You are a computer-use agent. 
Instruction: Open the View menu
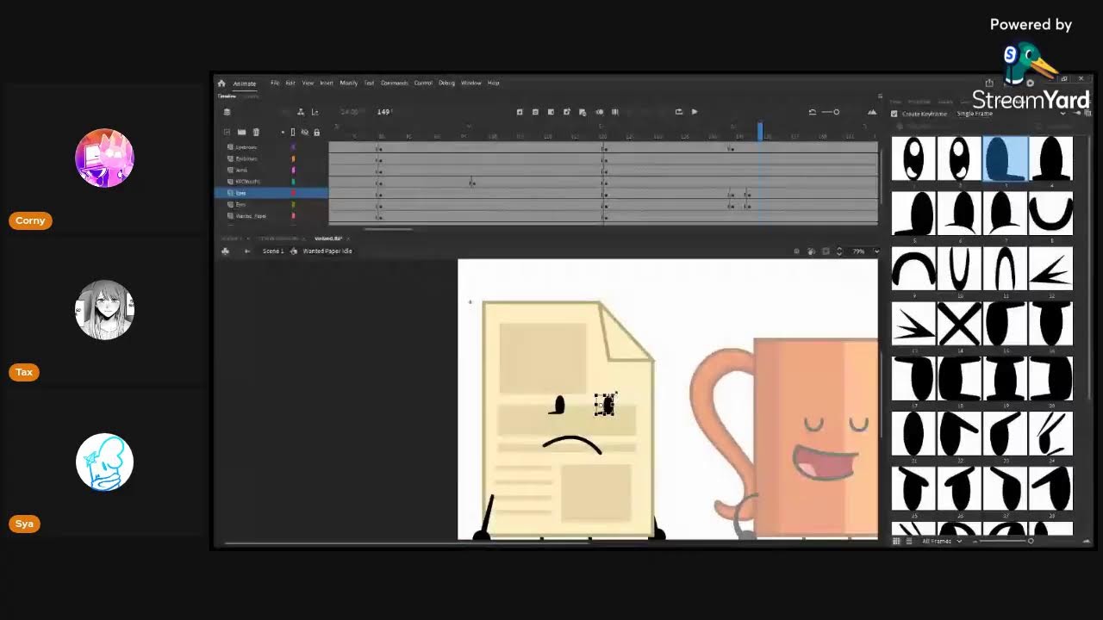pos(308,84)
